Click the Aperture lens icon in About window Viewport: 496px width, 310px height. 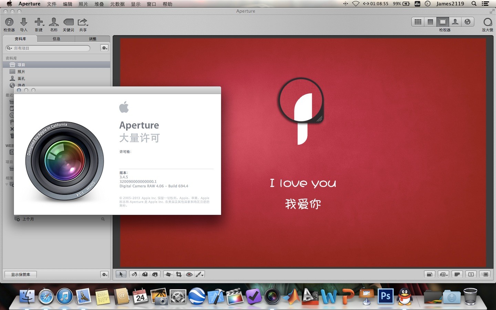(x=65, y=161)
